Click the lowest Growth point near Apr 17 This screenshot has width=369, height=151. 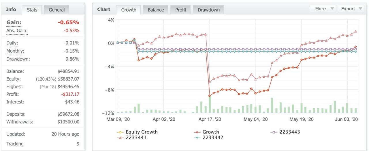pos(210,96)
